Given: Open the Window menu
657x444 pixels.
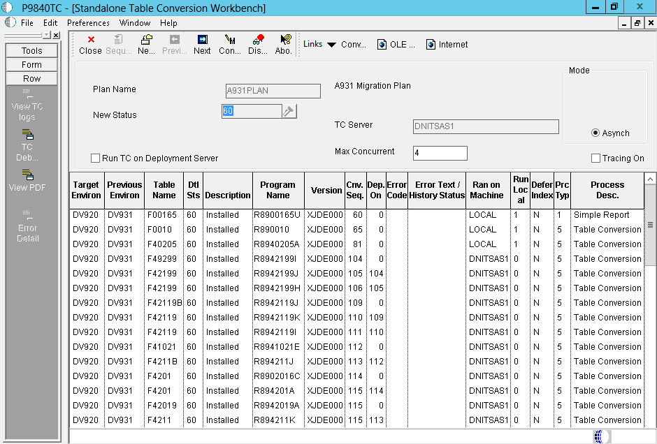Looking at the screenshot, I should point(135,23).
